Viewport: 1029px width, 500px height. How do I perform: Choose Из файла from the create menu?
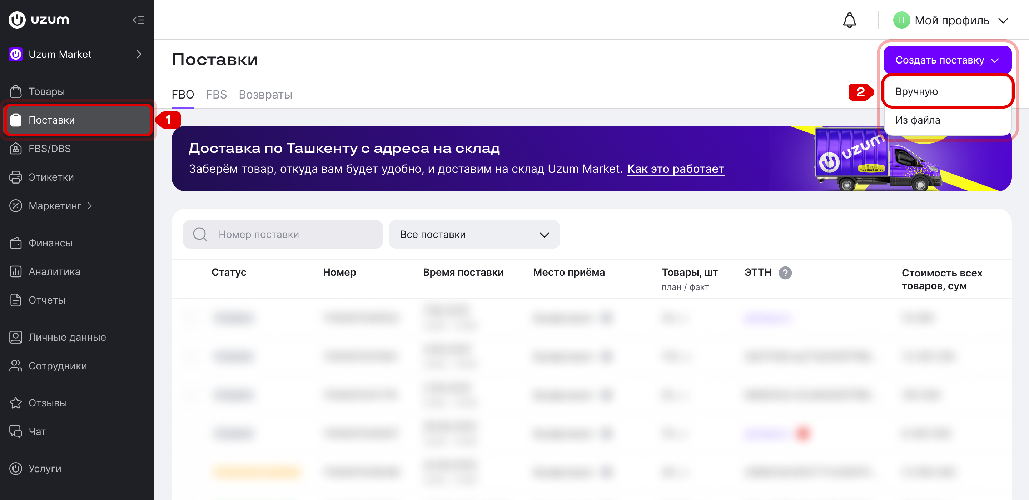coord(947,120)
